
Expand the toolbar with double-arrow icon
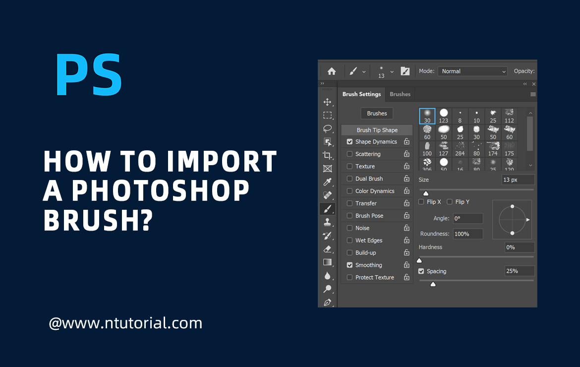pyautogui.click(x=322, y=84)
